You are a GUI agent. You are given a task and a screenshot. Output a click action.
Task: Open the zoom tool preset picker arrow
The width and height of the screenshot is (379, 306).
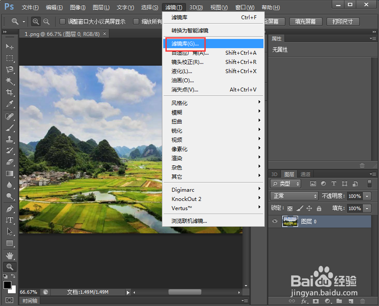[24, 21]
